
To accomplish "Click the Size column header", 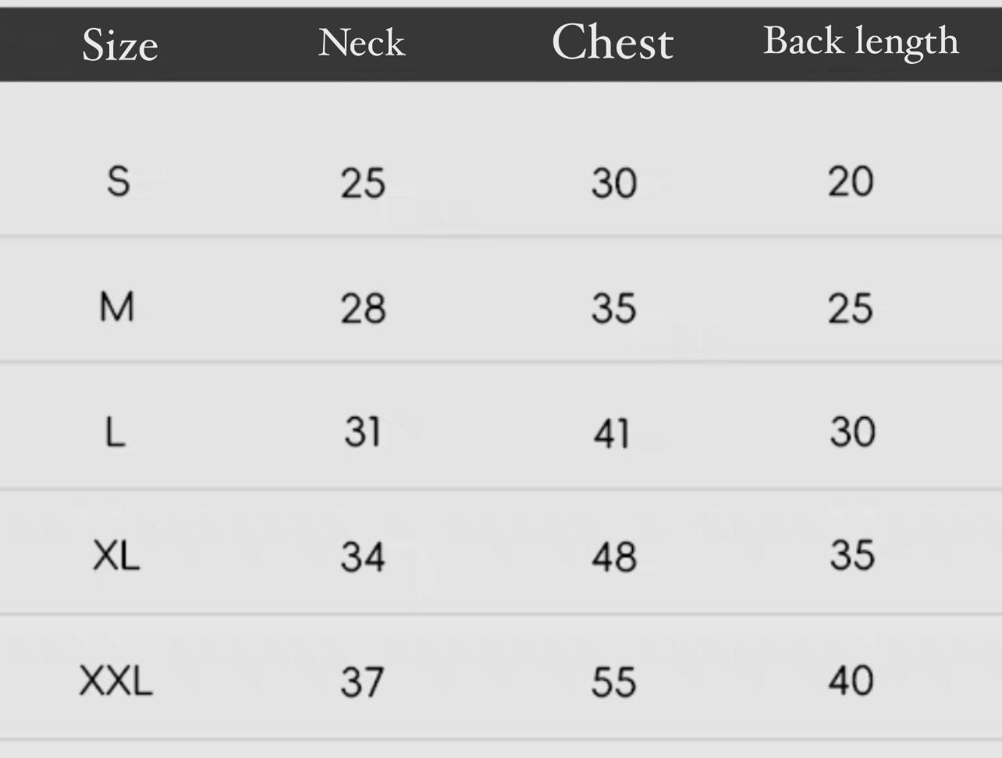I will coord(120,44).
